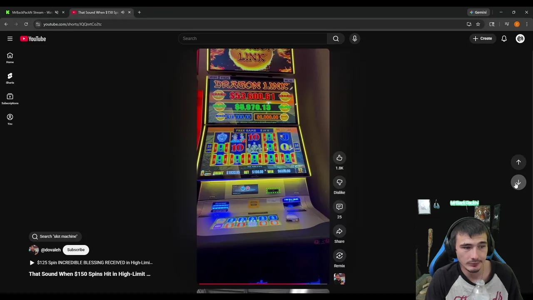Screen dimensions: 533x300
Task: Open the @dovaleh channel avatar
Action: click(34, 250)
